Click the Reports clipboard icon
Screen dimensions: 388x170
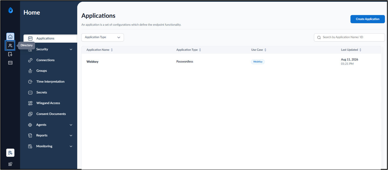[30, 135]
